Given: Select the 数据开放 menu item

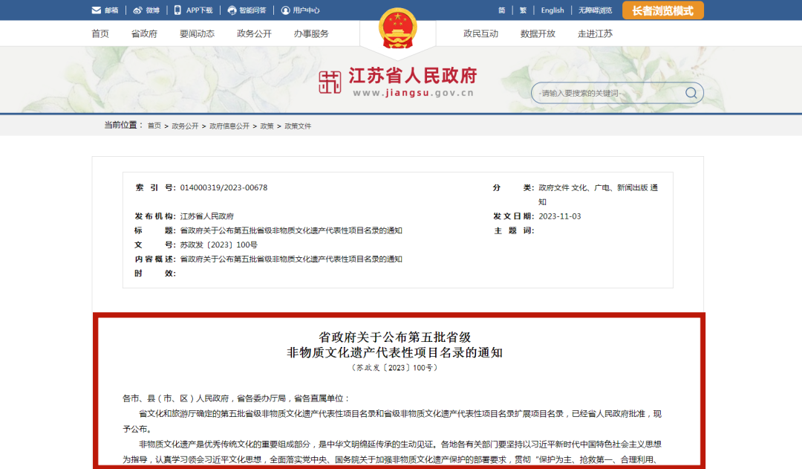Looking at the screenshot, I should (538, 33).
